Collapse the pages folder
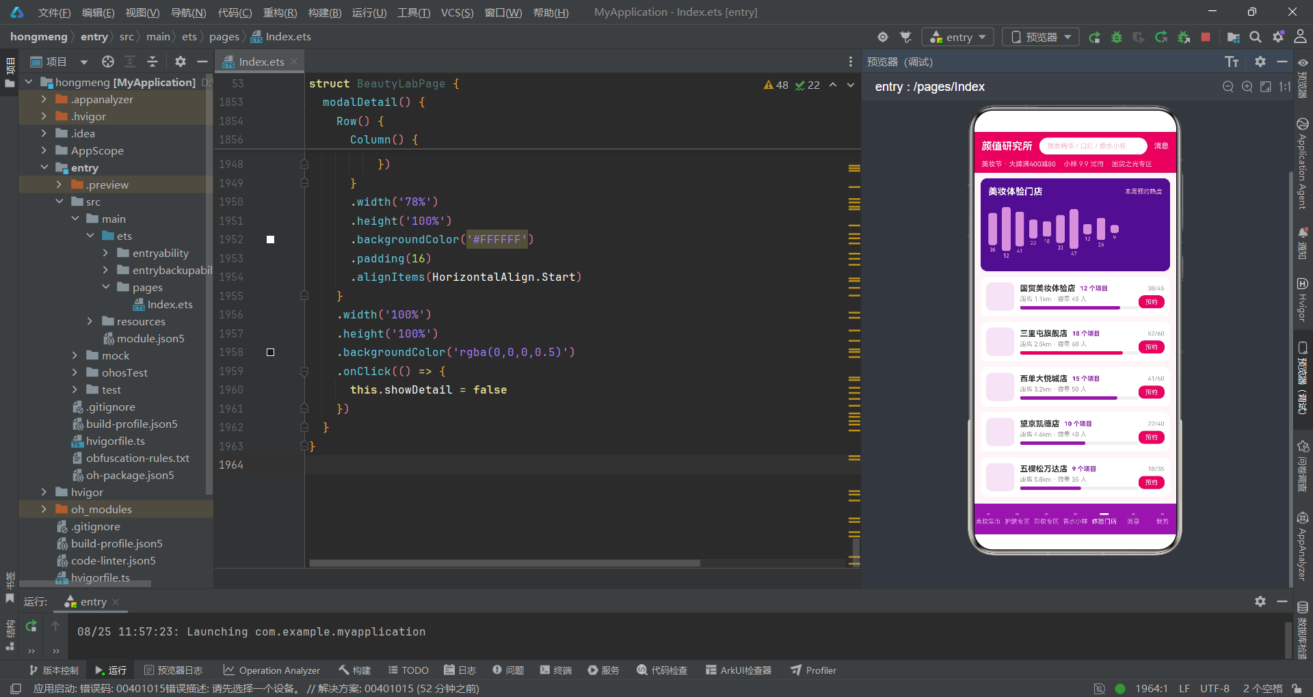Screen dimensions: 1313x697 click(105, 287)
